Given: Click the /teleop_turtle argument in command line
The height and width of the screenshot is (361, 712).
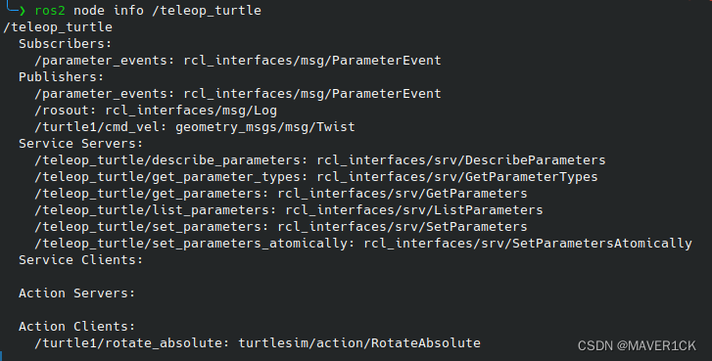Looking at the screenshot, I should (x=207, y=11).
